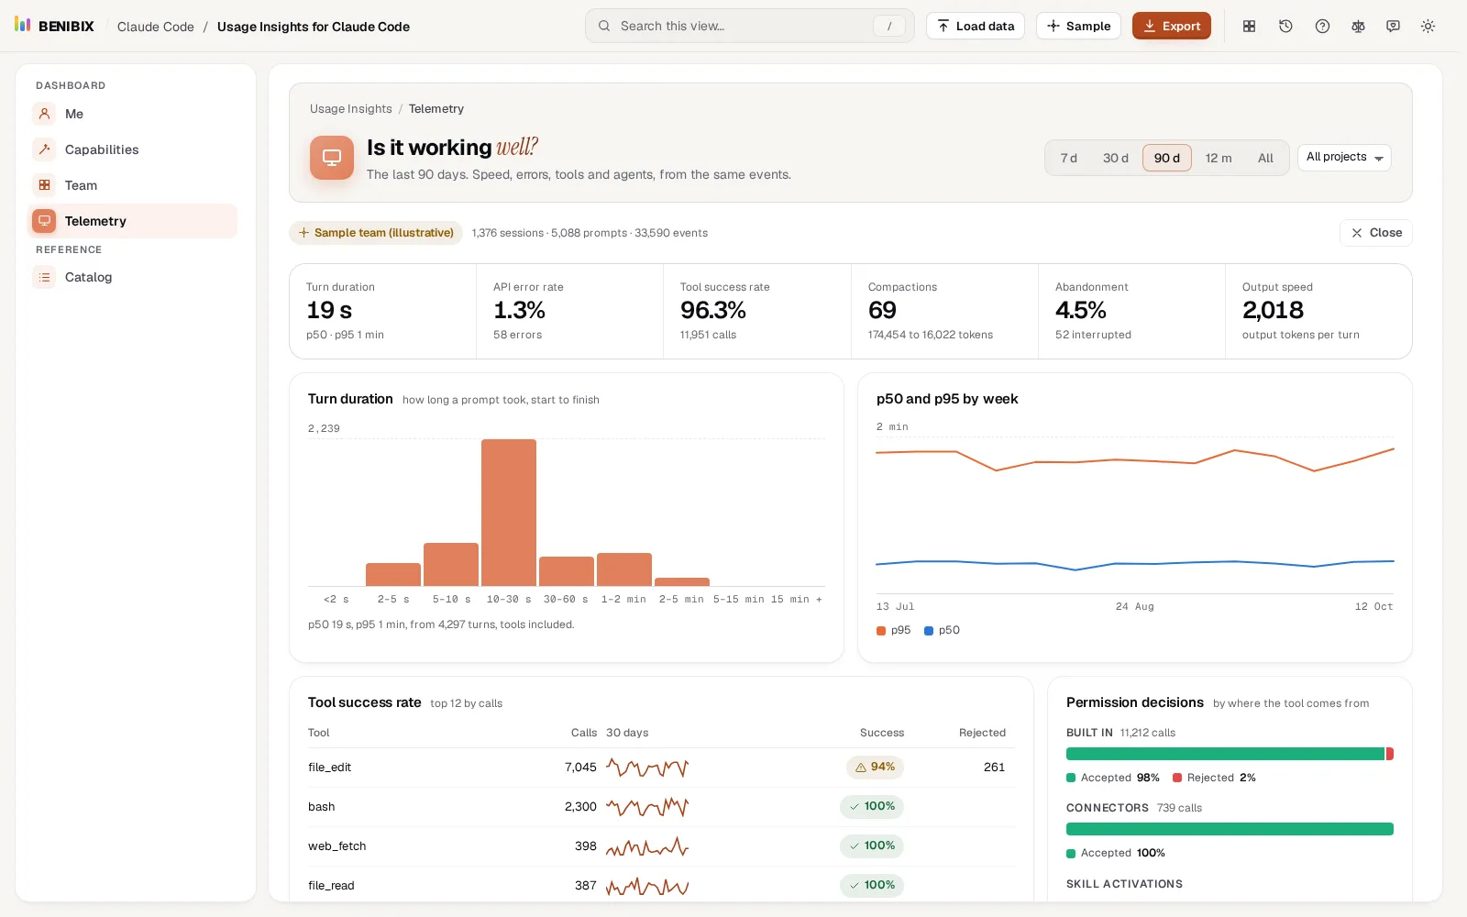Click the Usage Insights breadcrumb link
The width and height of the screenshot is (1467, 917).
pyautogui.click(x=351, y=108)
